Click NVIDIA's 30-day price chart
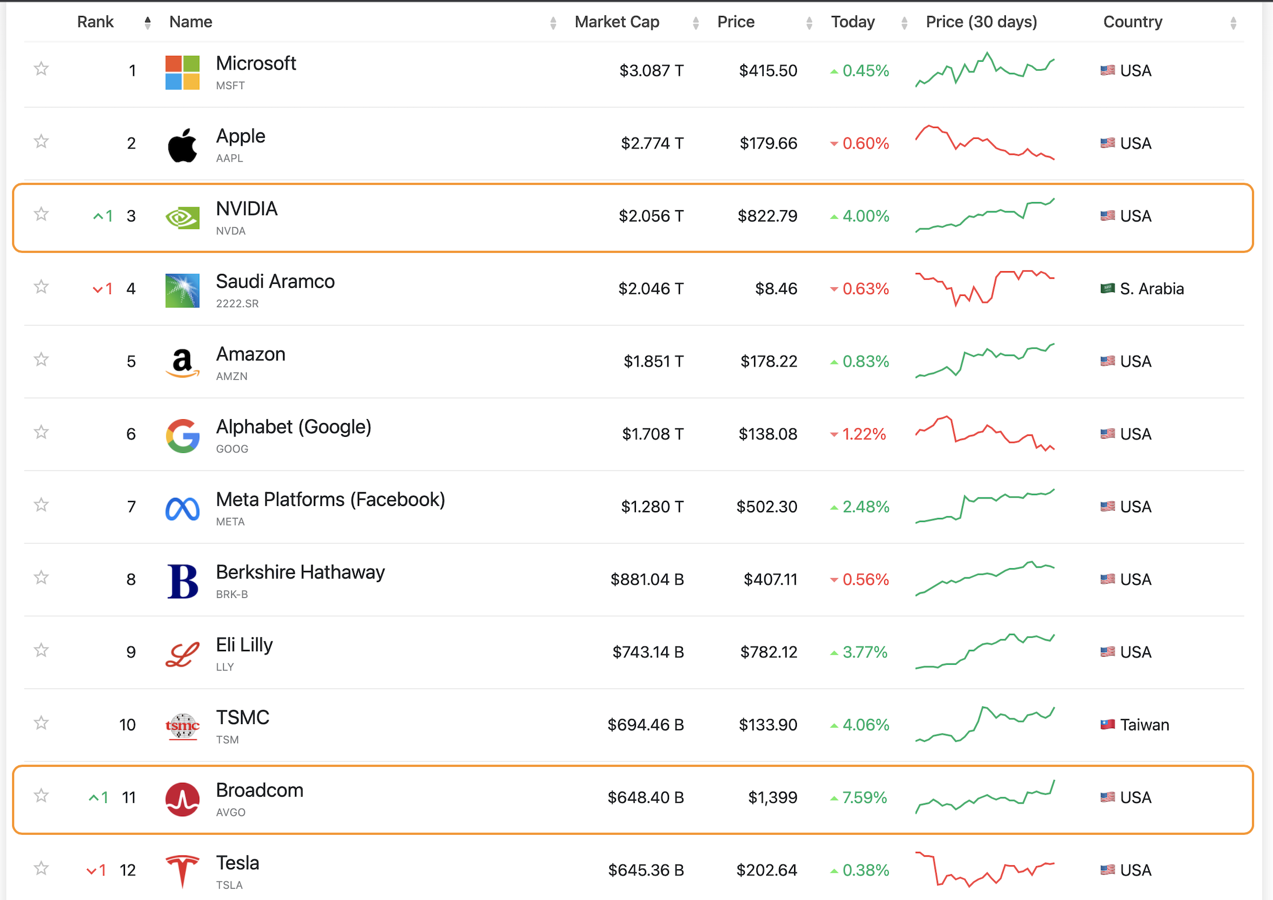The image size is (1273, 900). (x=985, y=215)
